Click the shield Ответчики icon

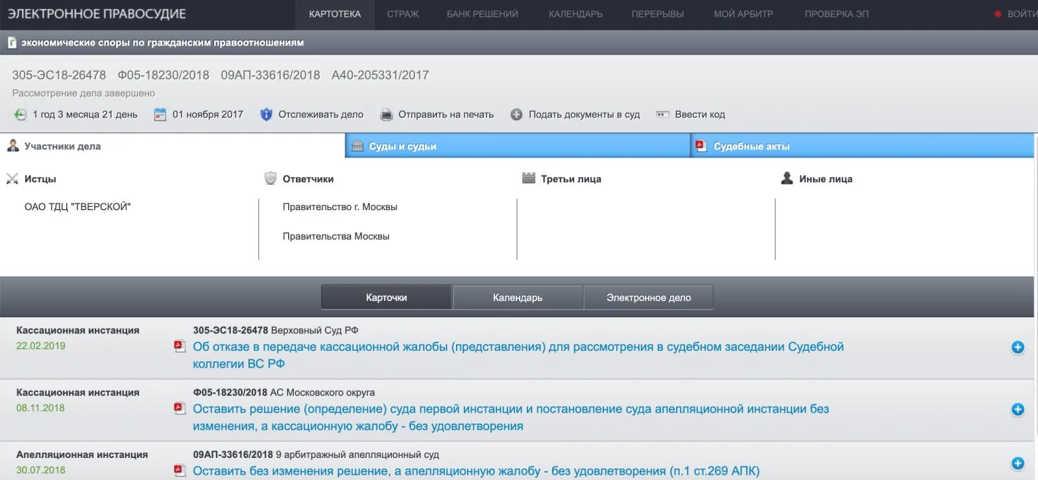(x=271, y=178)
